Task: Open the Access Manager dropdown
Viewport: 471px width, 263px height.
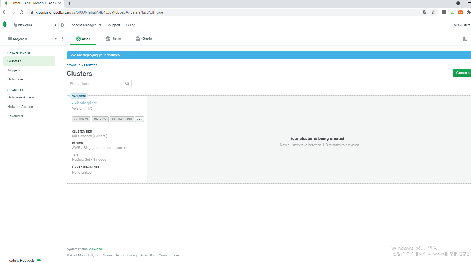Action: [x=86, y=25]
